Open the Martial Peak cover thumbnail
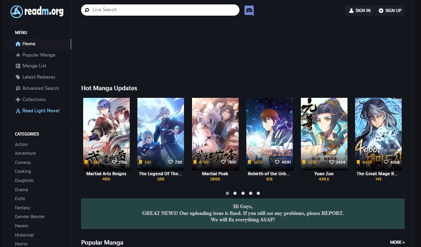Screen dimensions: 421x247 tap(215, 134)
